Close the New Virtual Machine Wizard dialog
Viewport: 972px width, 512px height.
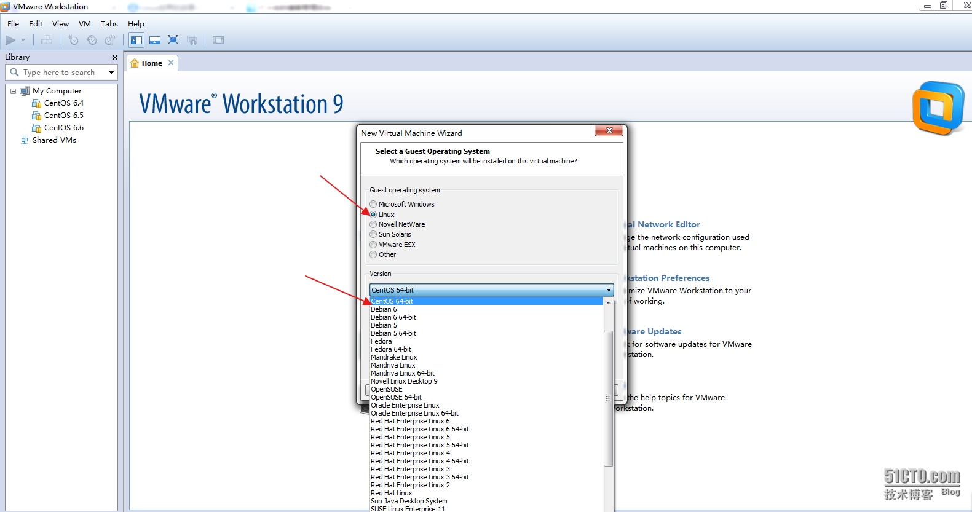[609, 130]
